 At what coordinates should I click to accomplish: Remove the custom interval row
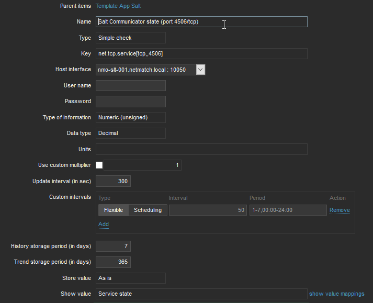(x=340, y=210)
